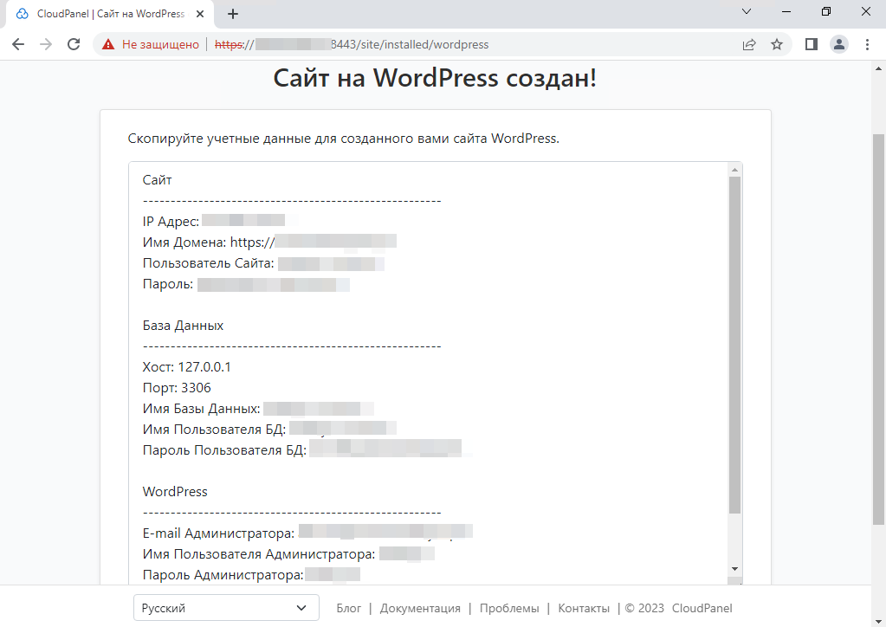Open the Документация footer link
The height and width of the screenshot is (627, 886).
click(420, 608)
